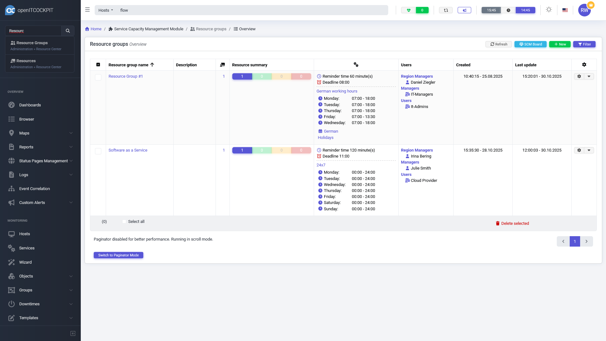Check the Software as a Service row checkbox

click(x=98, y=151)
